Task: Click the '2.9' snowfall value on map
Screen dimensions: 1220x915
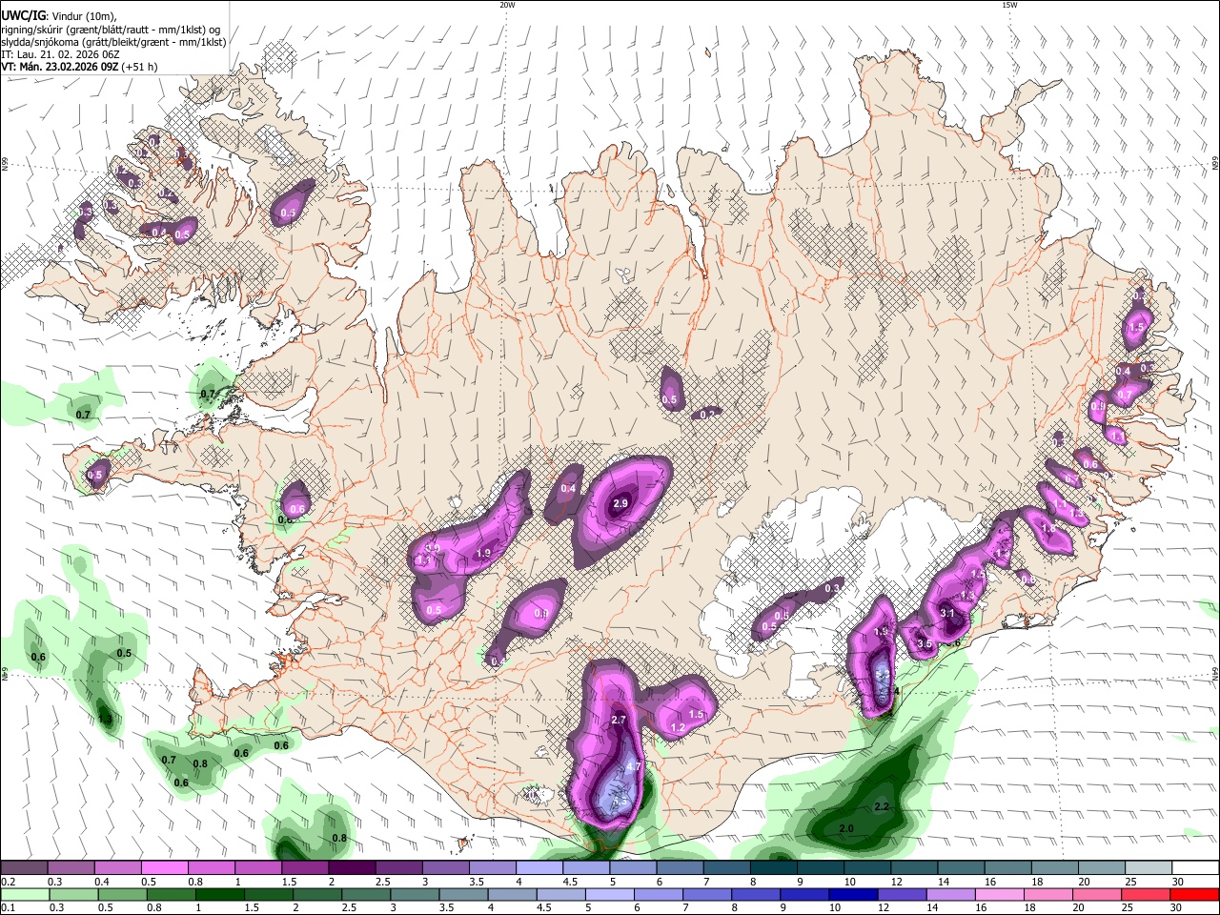Action: [x=620, y=503]
